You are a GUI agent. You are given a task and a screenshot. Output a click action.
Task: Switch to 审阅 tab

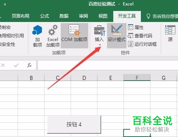point(83,16)
